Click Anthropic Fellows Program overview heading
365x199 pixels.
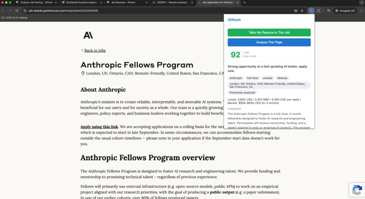pyautogui.click(x=148, y=158)
